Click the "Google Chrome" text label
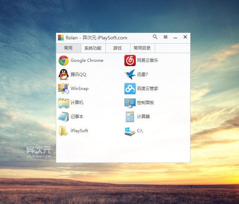The image size is (239, 204). click(87, 60)
